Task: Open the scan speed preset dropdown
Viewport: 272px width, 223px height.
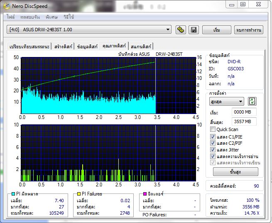Action: [x=227, y=102]
